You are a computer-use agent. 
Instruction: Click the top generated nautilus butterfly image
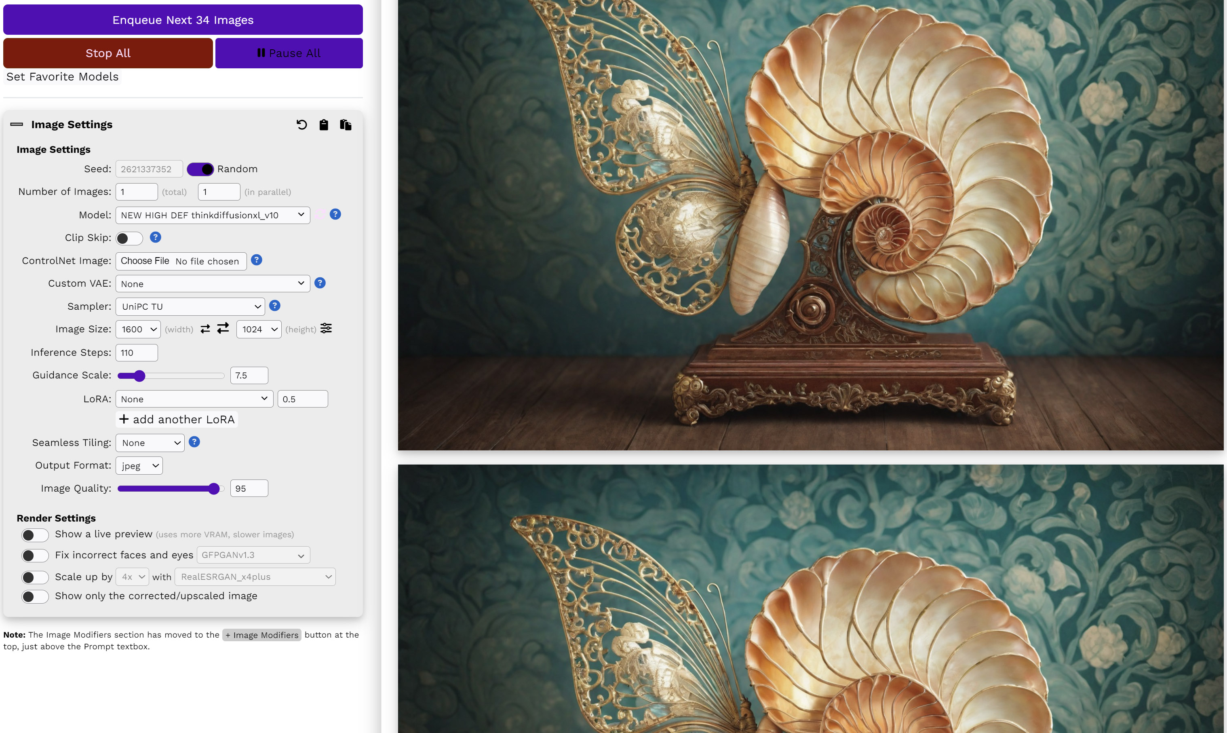point(811,225)
